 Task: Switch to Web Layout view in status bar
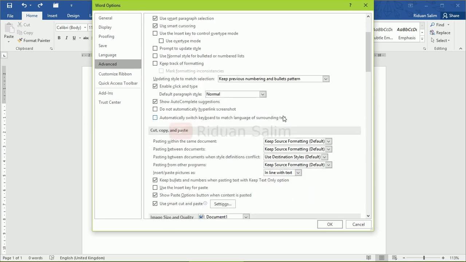394,258
